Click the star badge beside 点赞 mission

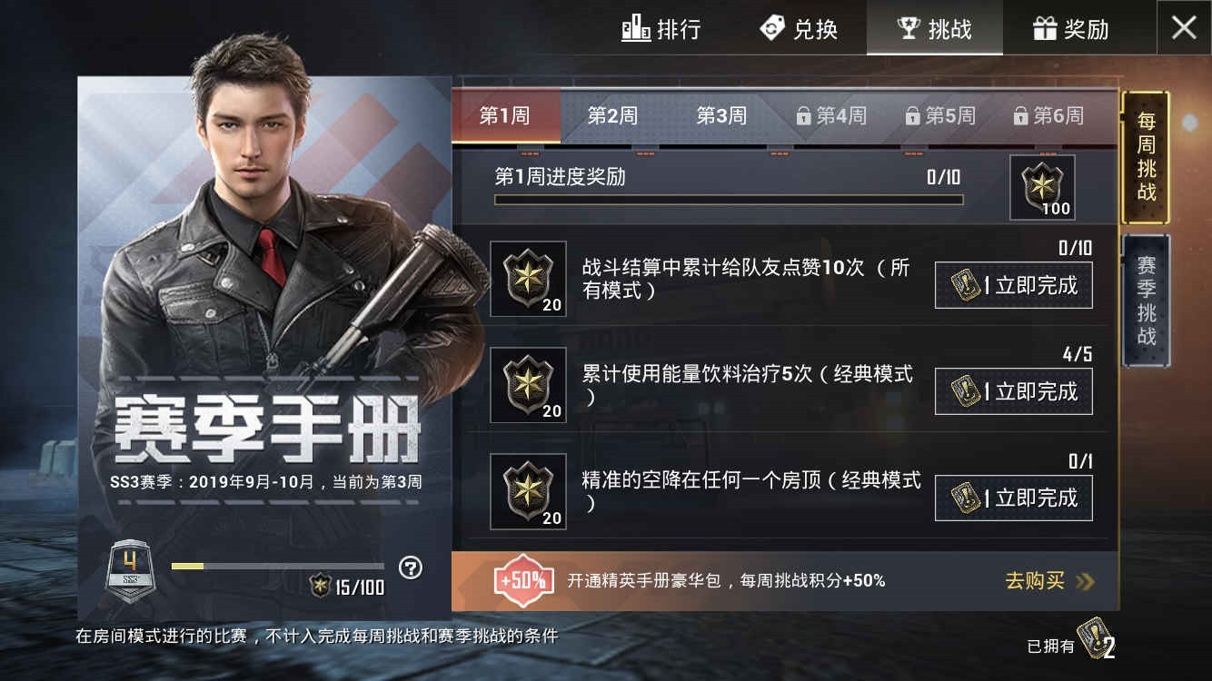pyautogui.click(x=528, y=279)
